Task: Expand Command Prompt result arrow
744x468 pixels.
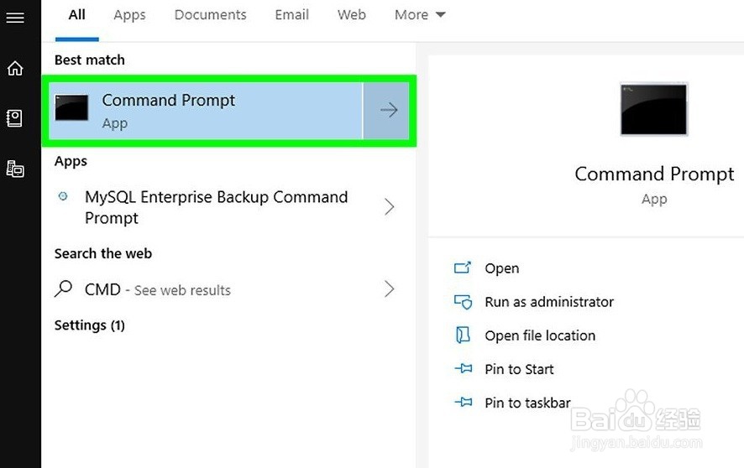Action: (388, 111)
